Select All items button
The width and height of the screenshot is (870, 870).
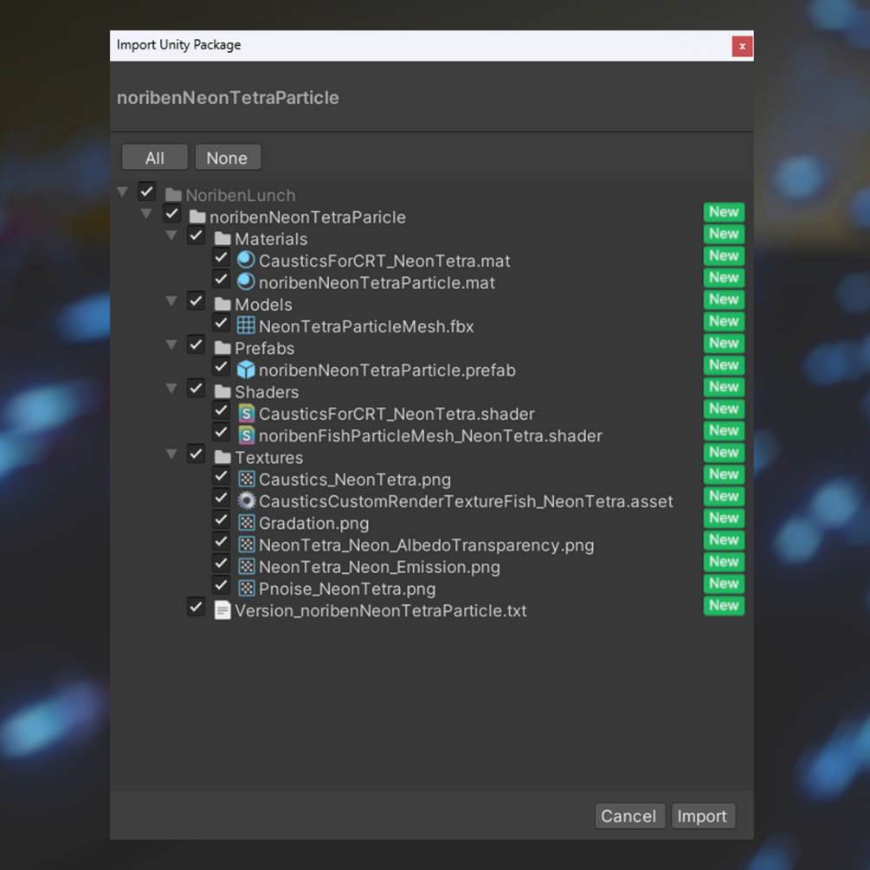[x=155, y=158]
